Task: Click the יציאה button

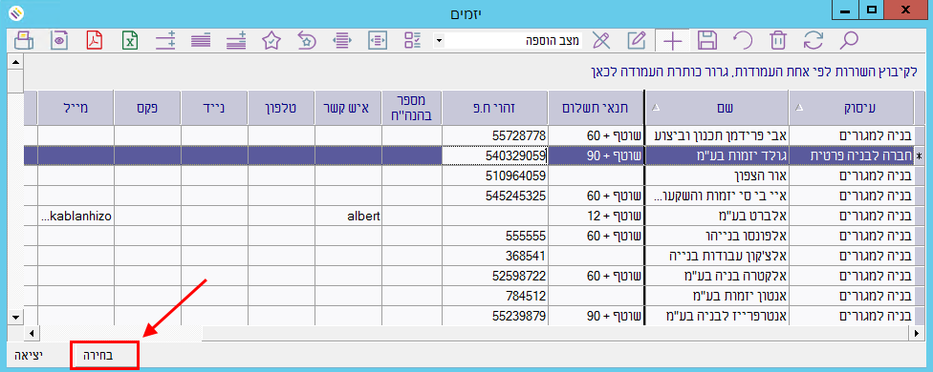Action: pyautogui.click(x=29, y=356)
